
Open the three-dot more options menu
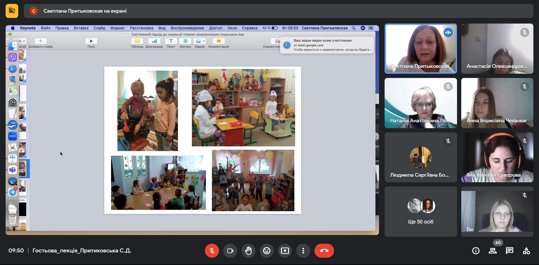303,251
